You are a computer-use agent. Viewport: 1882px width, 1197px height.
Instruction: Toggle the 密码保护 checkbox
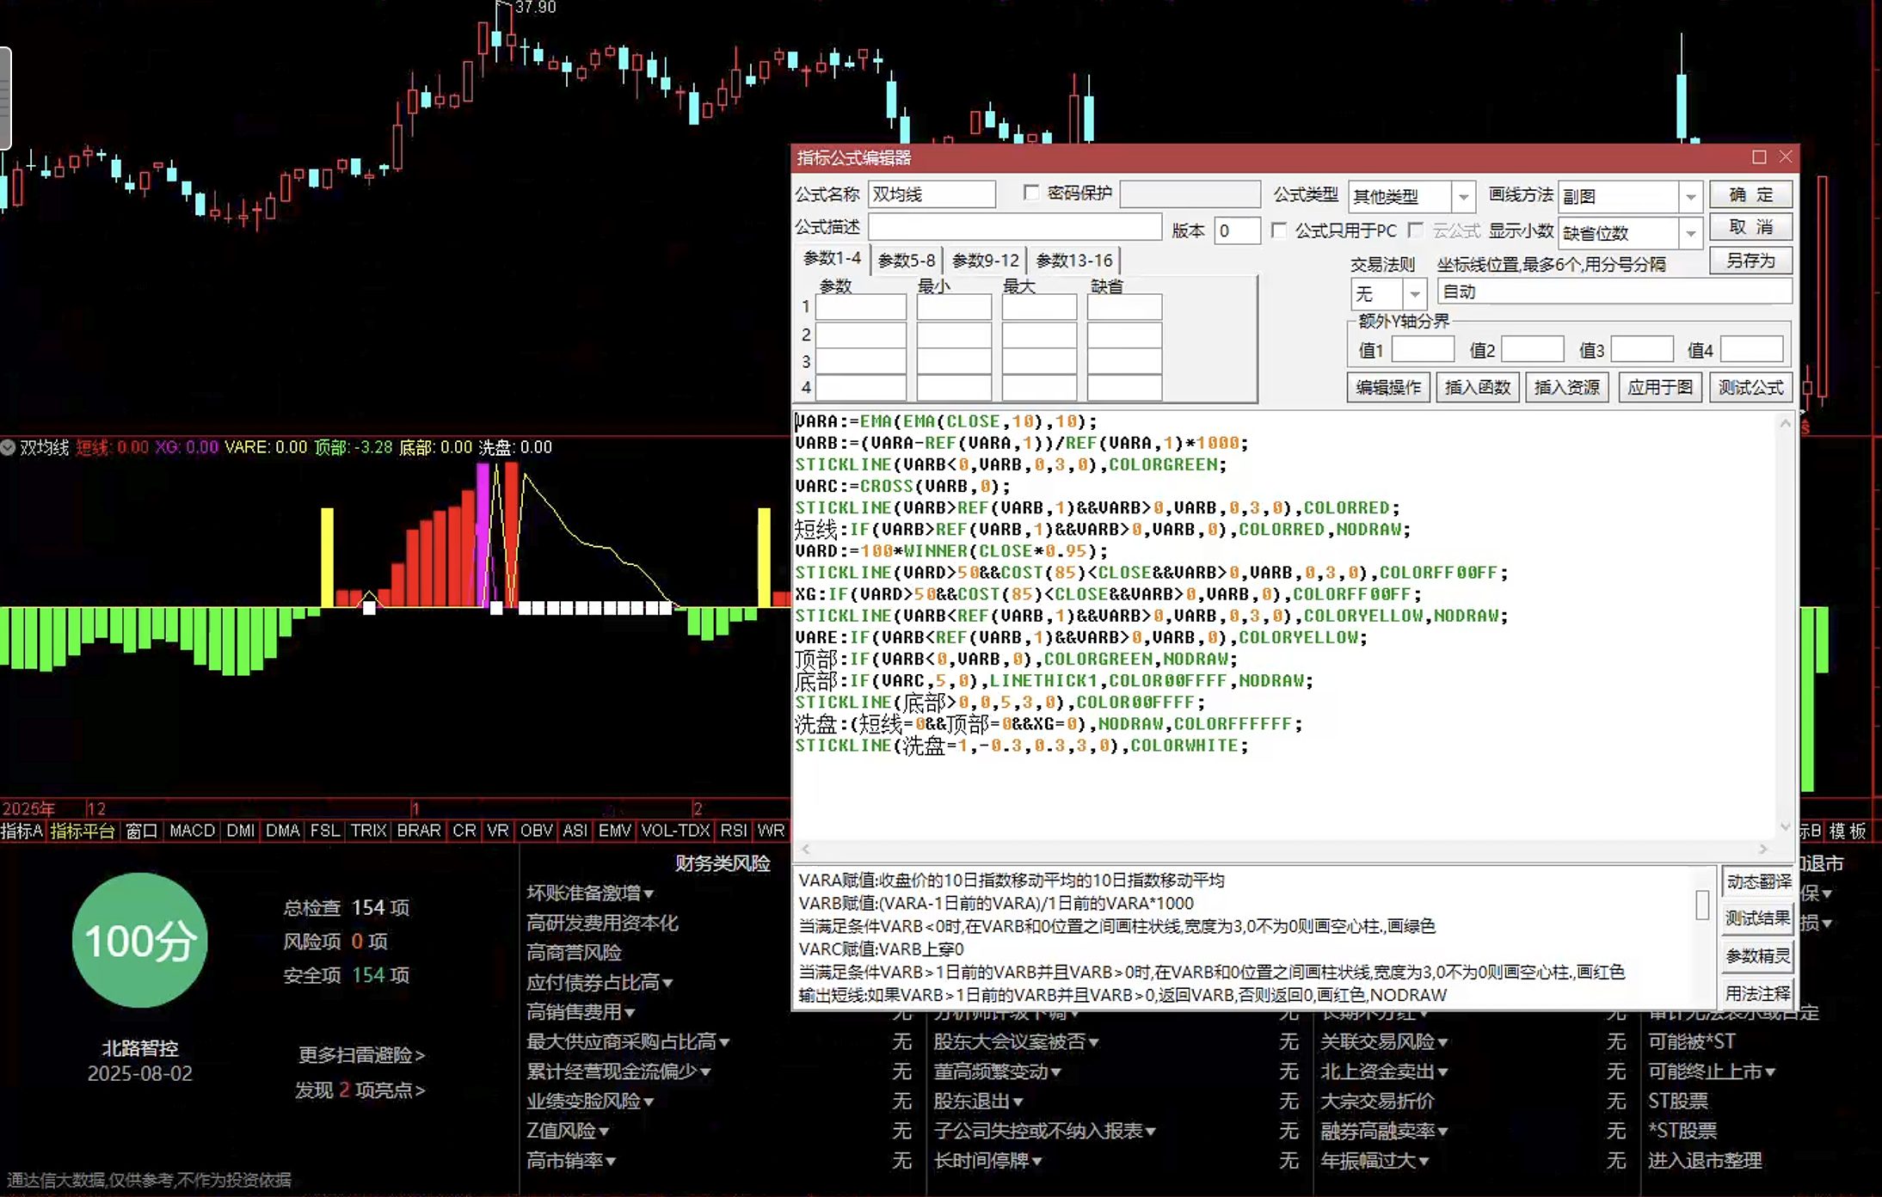point(1031,193)
